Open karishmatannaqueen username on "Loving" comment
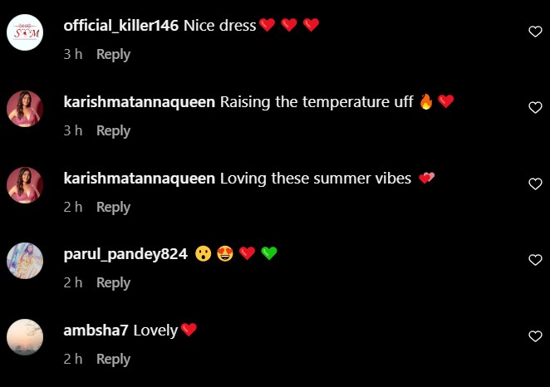Screen dimensions: 550x387 pyautogui.click(x=140, y=179)
